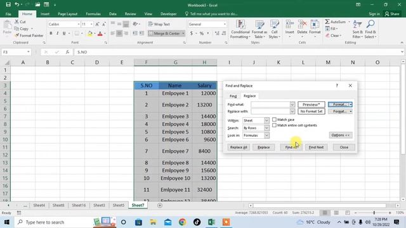Expand the Find what dropdown arrow

pos(292,104)
